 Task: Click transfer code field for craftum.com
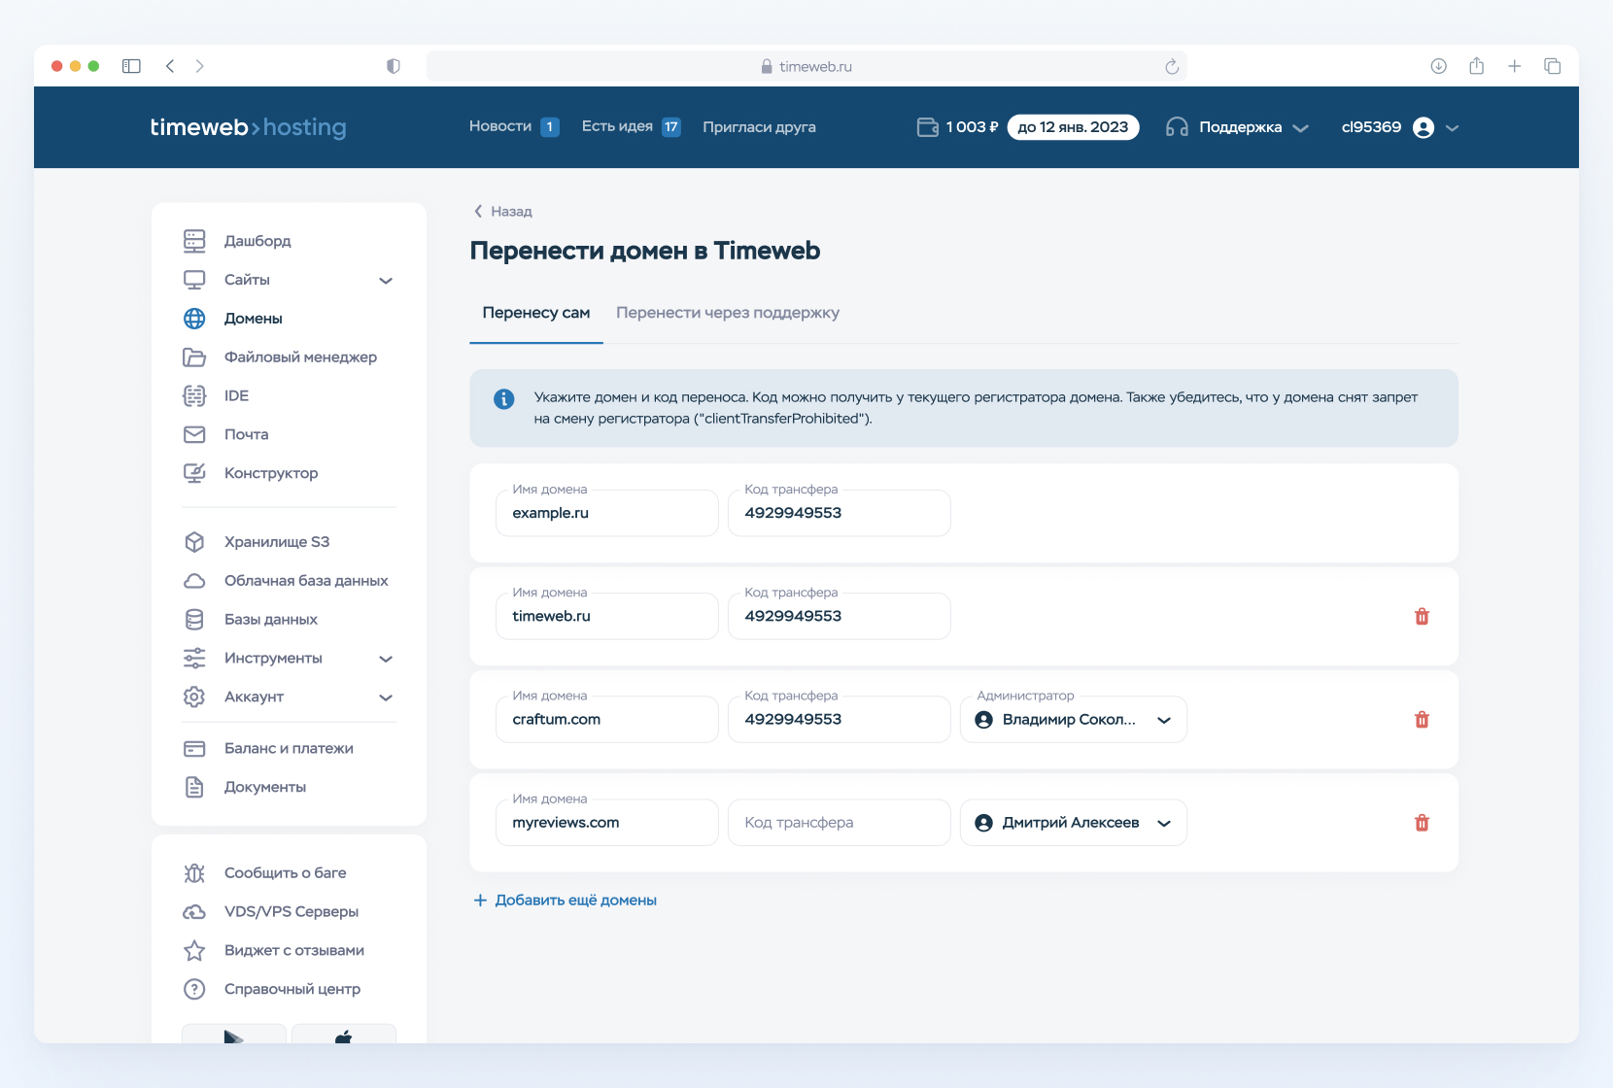point(840,720)
